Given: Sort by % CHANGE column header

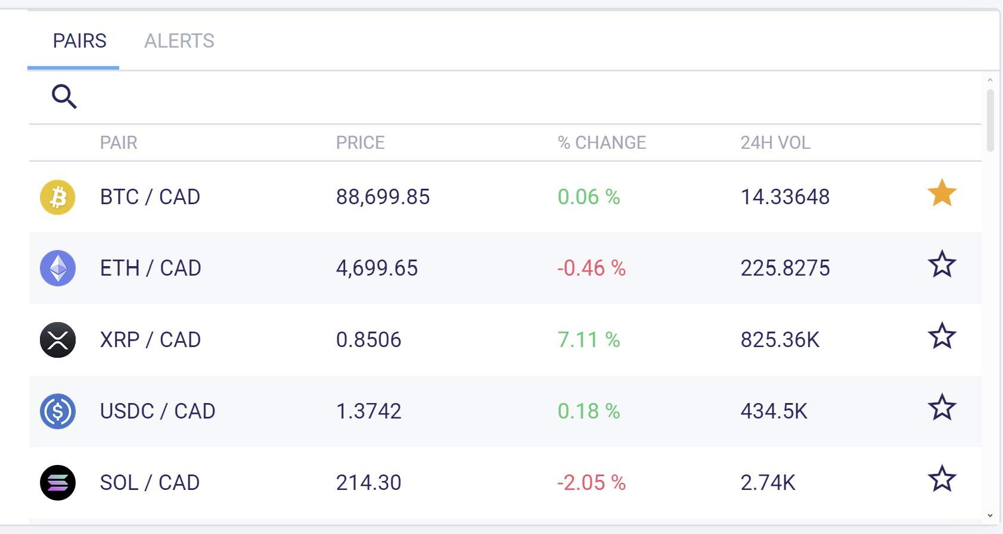Looking at the screenshot, I should (601, 143).
